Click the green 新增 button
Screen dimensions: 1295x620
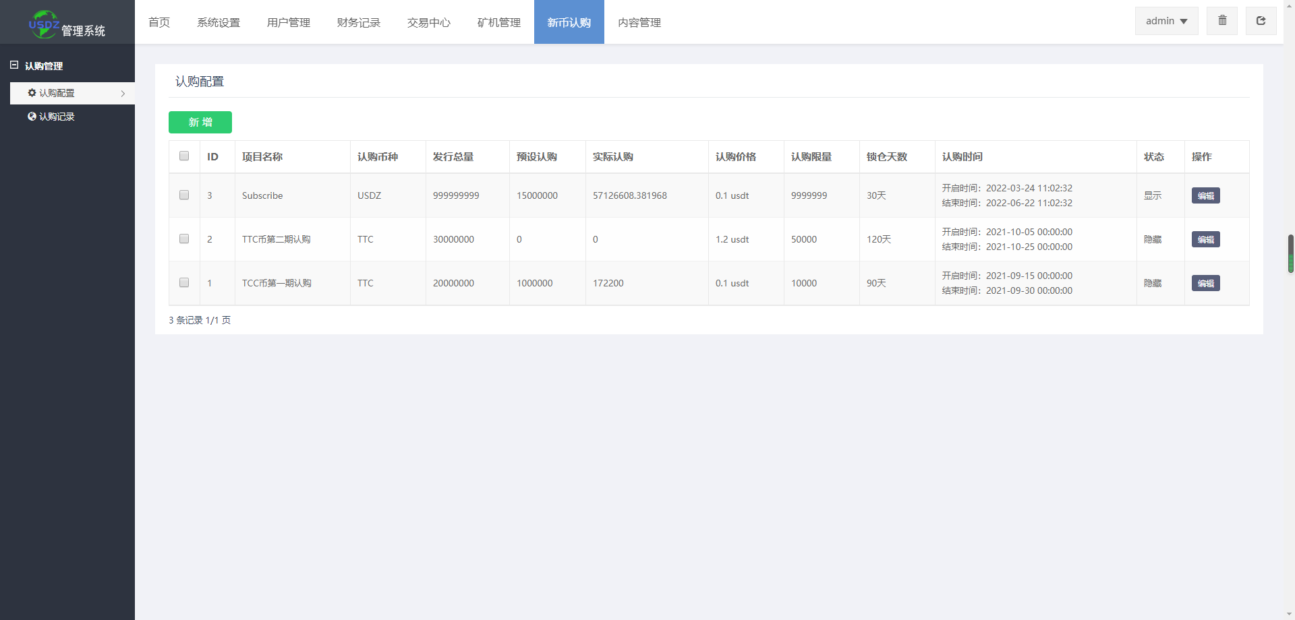(x=200, y=122)
